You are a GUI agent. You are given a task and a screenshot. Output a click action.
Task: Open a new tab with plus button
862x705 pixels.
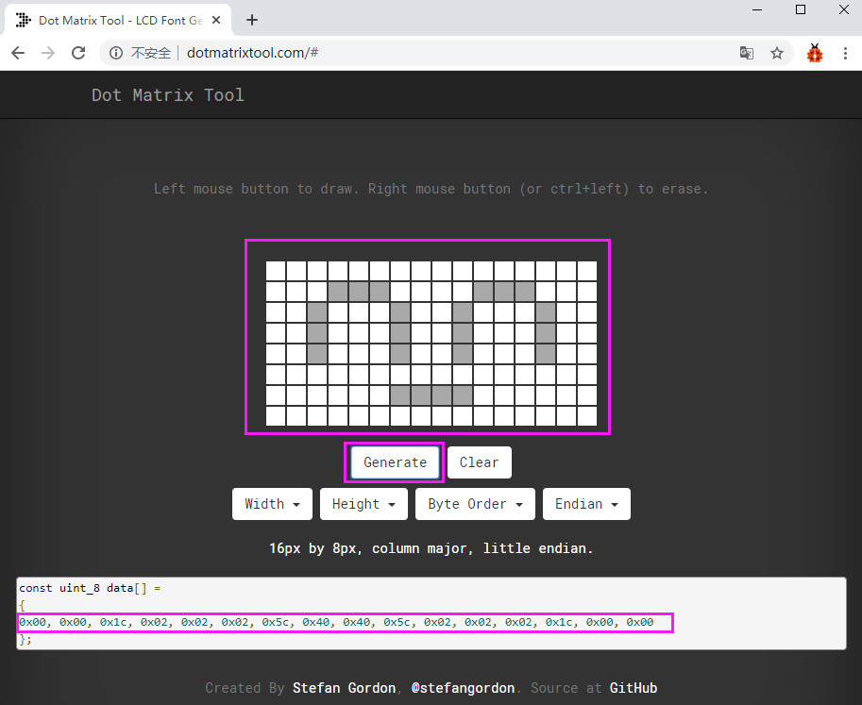pos(252,21)
